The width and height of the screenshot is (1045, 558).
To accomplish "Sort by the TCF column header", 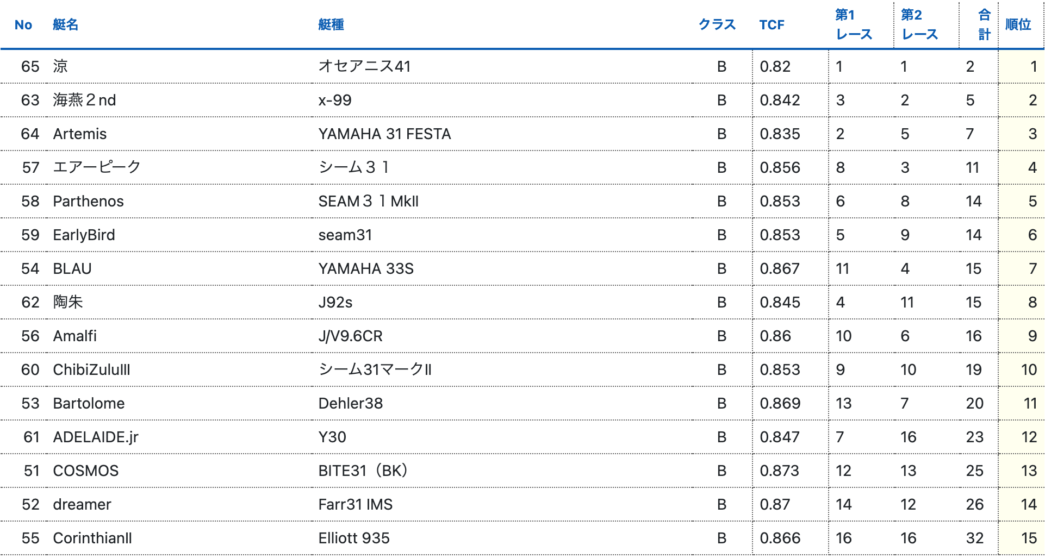I will point(772,24).
